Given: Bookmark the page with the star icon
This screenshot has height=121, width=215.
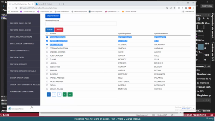Looking at the screenshot, I should (x=174, y=8).
